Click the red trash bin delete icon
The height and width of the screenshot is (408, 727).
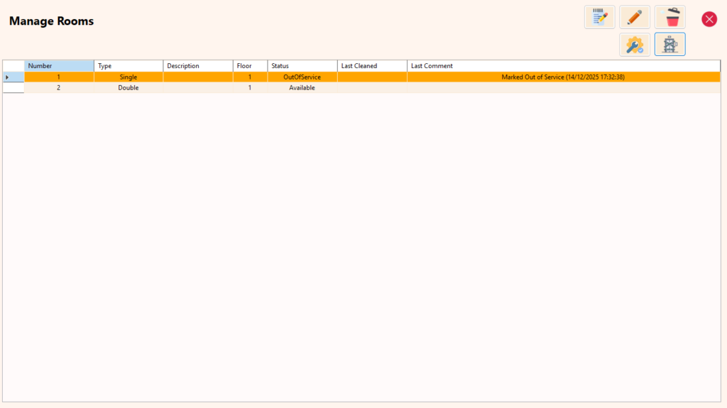pos(669,17)
